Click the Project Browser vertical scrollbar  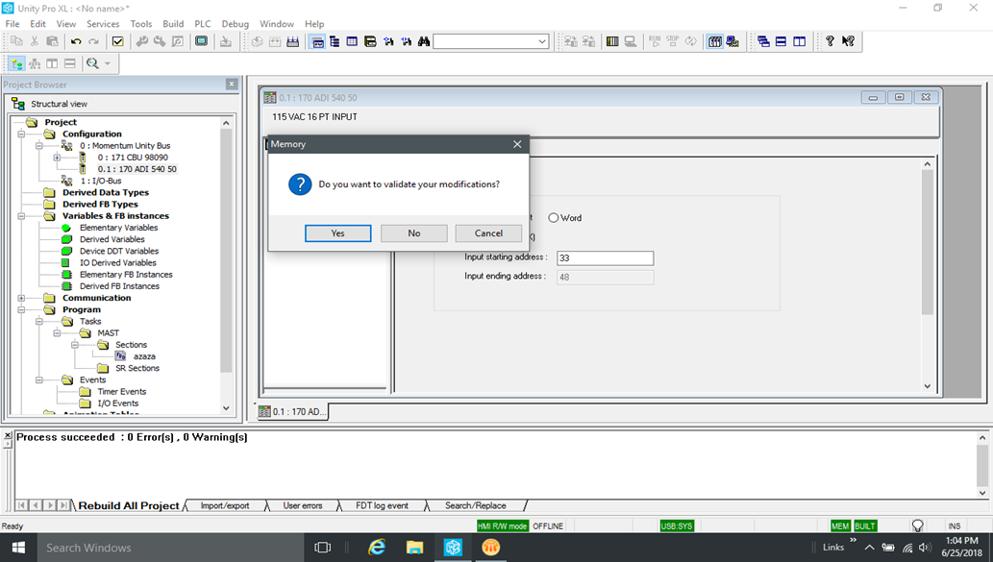226,250
